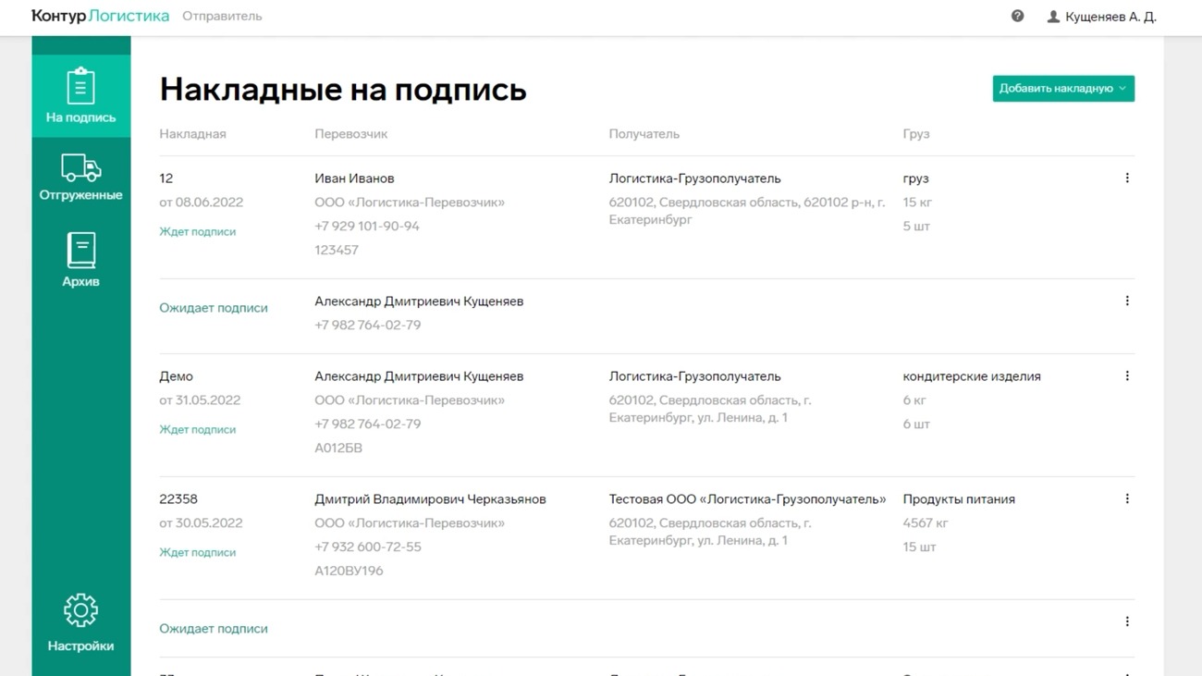Click Ждет подписи status for invoice 12
This screenshot has width=1202, height=676.
pyautogui.click(x=197, y=232)
